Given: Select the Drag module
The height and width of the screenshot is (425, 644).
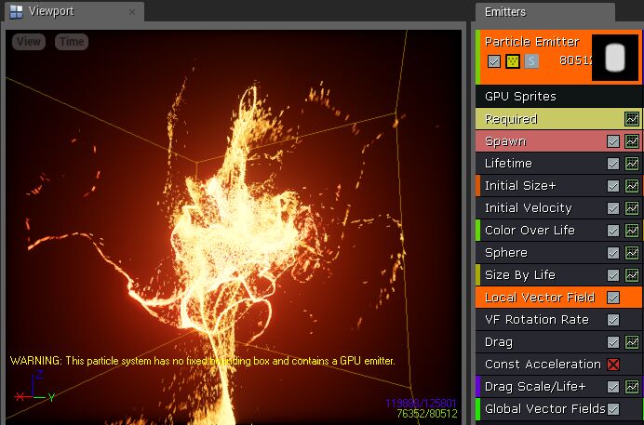Looking at the screenshot, I should coord(558,341).
